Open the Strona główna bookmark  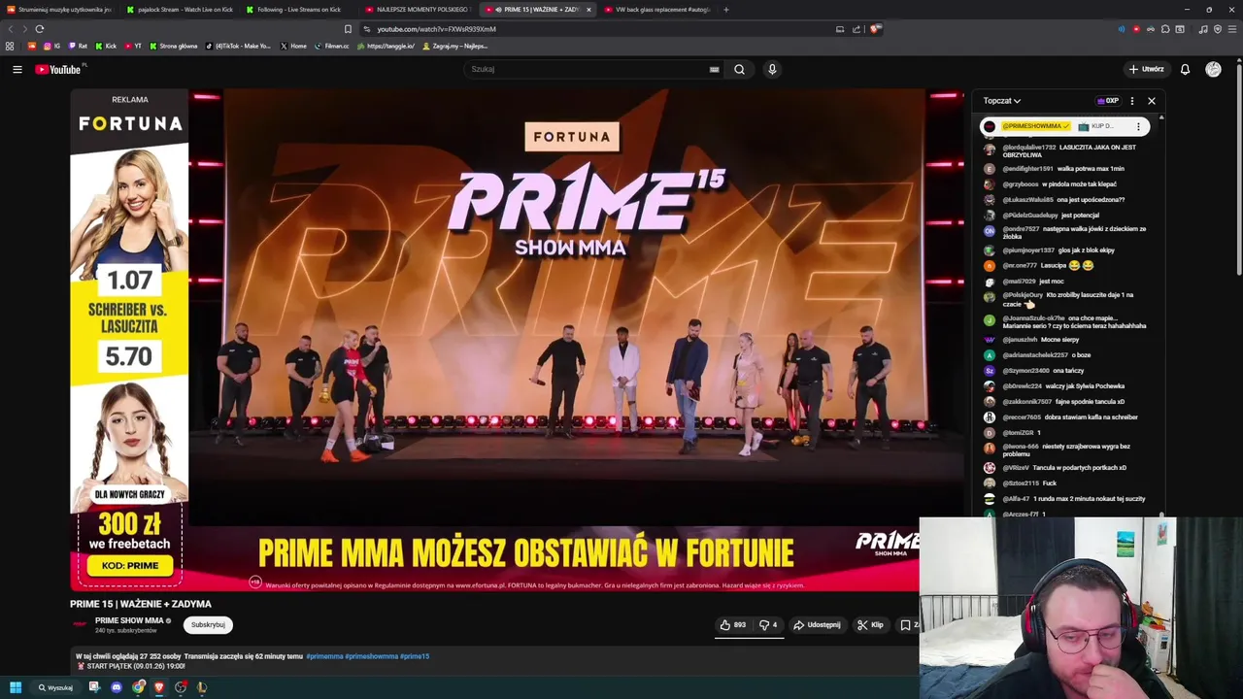173,46
